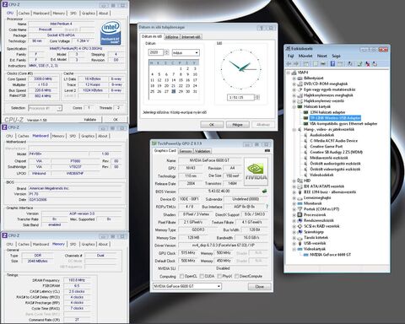
Task: Open the Fájl menu in Device Manager
Action: tap(290, 56)
